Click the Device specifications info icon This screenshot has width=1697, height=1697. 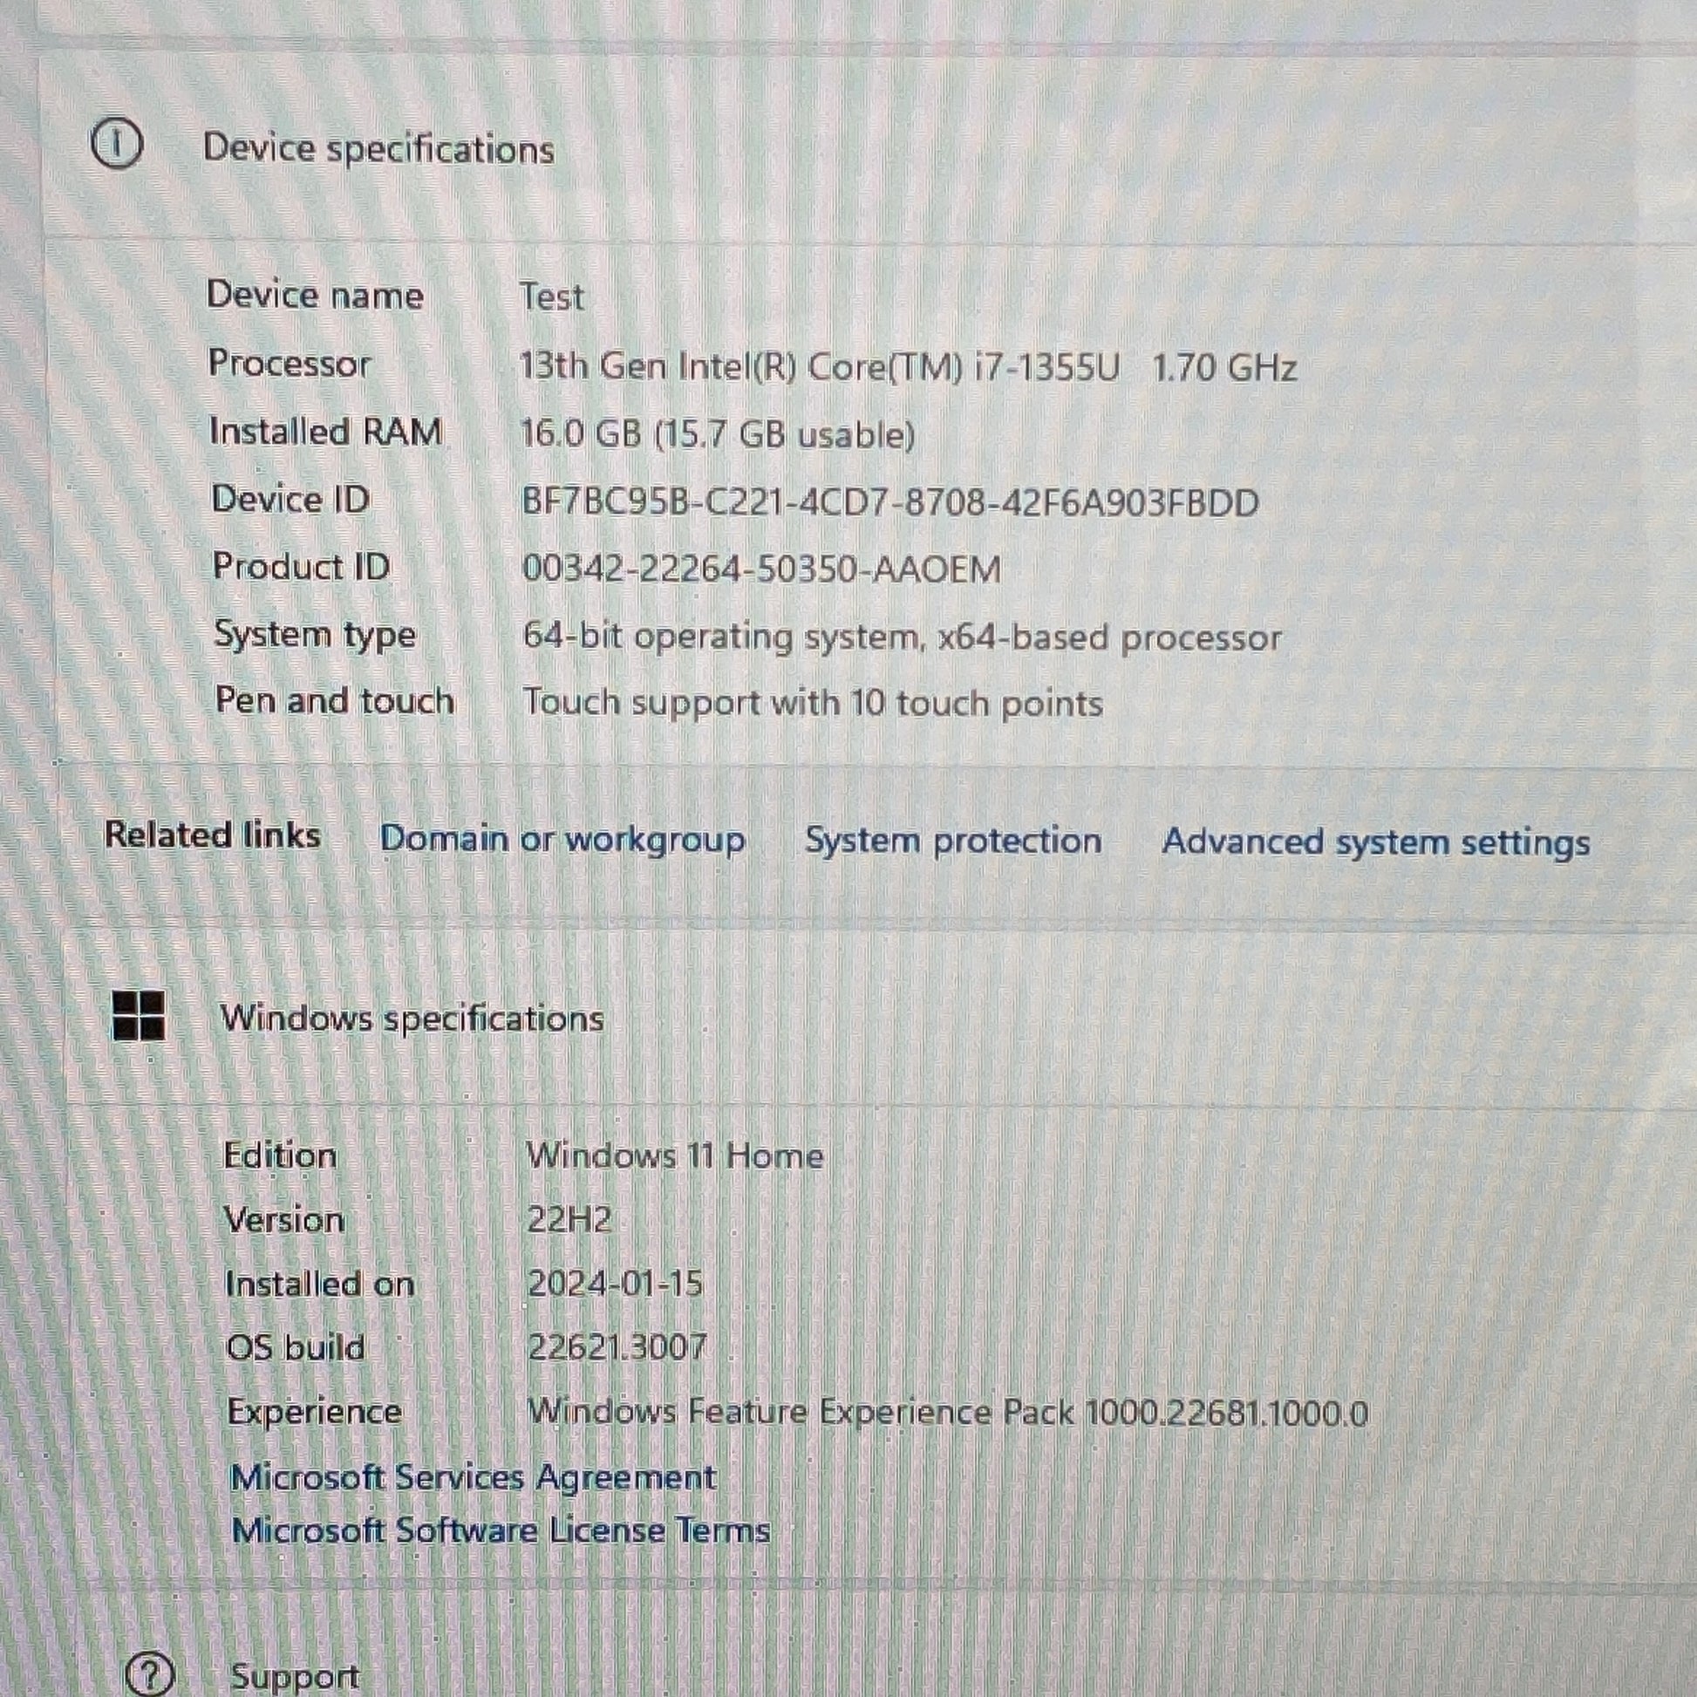[x=116, y=144]
